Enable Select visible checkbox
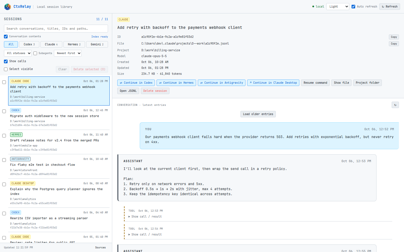This screenshot has width=404, height=252. [6, 69]
